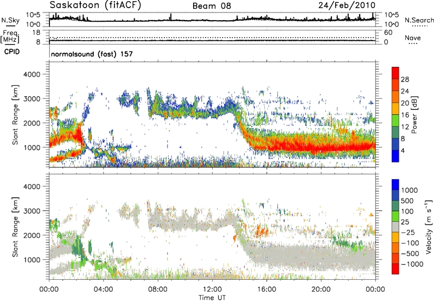Click velocity colorbar value -1000
434x301 pixels.
[412, 264]
